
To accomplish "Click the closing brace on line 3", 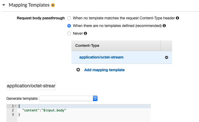I will 19,115.
